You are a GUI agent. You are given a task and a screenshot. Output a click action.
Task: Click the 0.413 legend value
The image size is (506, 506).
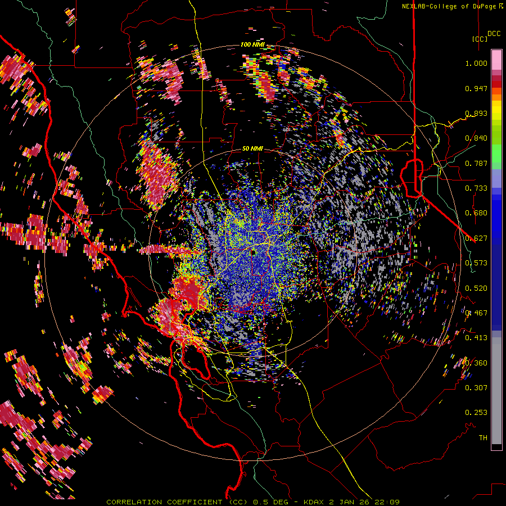(x=476, y=338)
